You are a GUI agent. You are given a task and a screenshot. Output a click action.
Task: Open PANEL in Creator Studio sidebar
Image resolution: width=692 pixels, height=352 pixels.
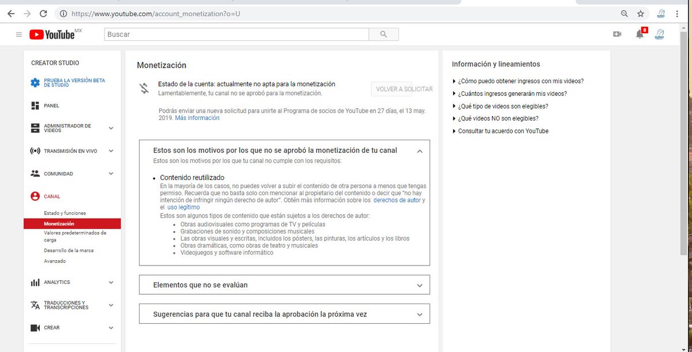pos(51,106)
